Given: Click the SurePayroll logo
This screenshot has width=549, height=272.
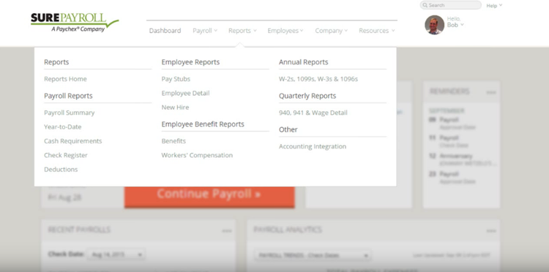Looking at the screenshot, I should click(x=75, y=23).
